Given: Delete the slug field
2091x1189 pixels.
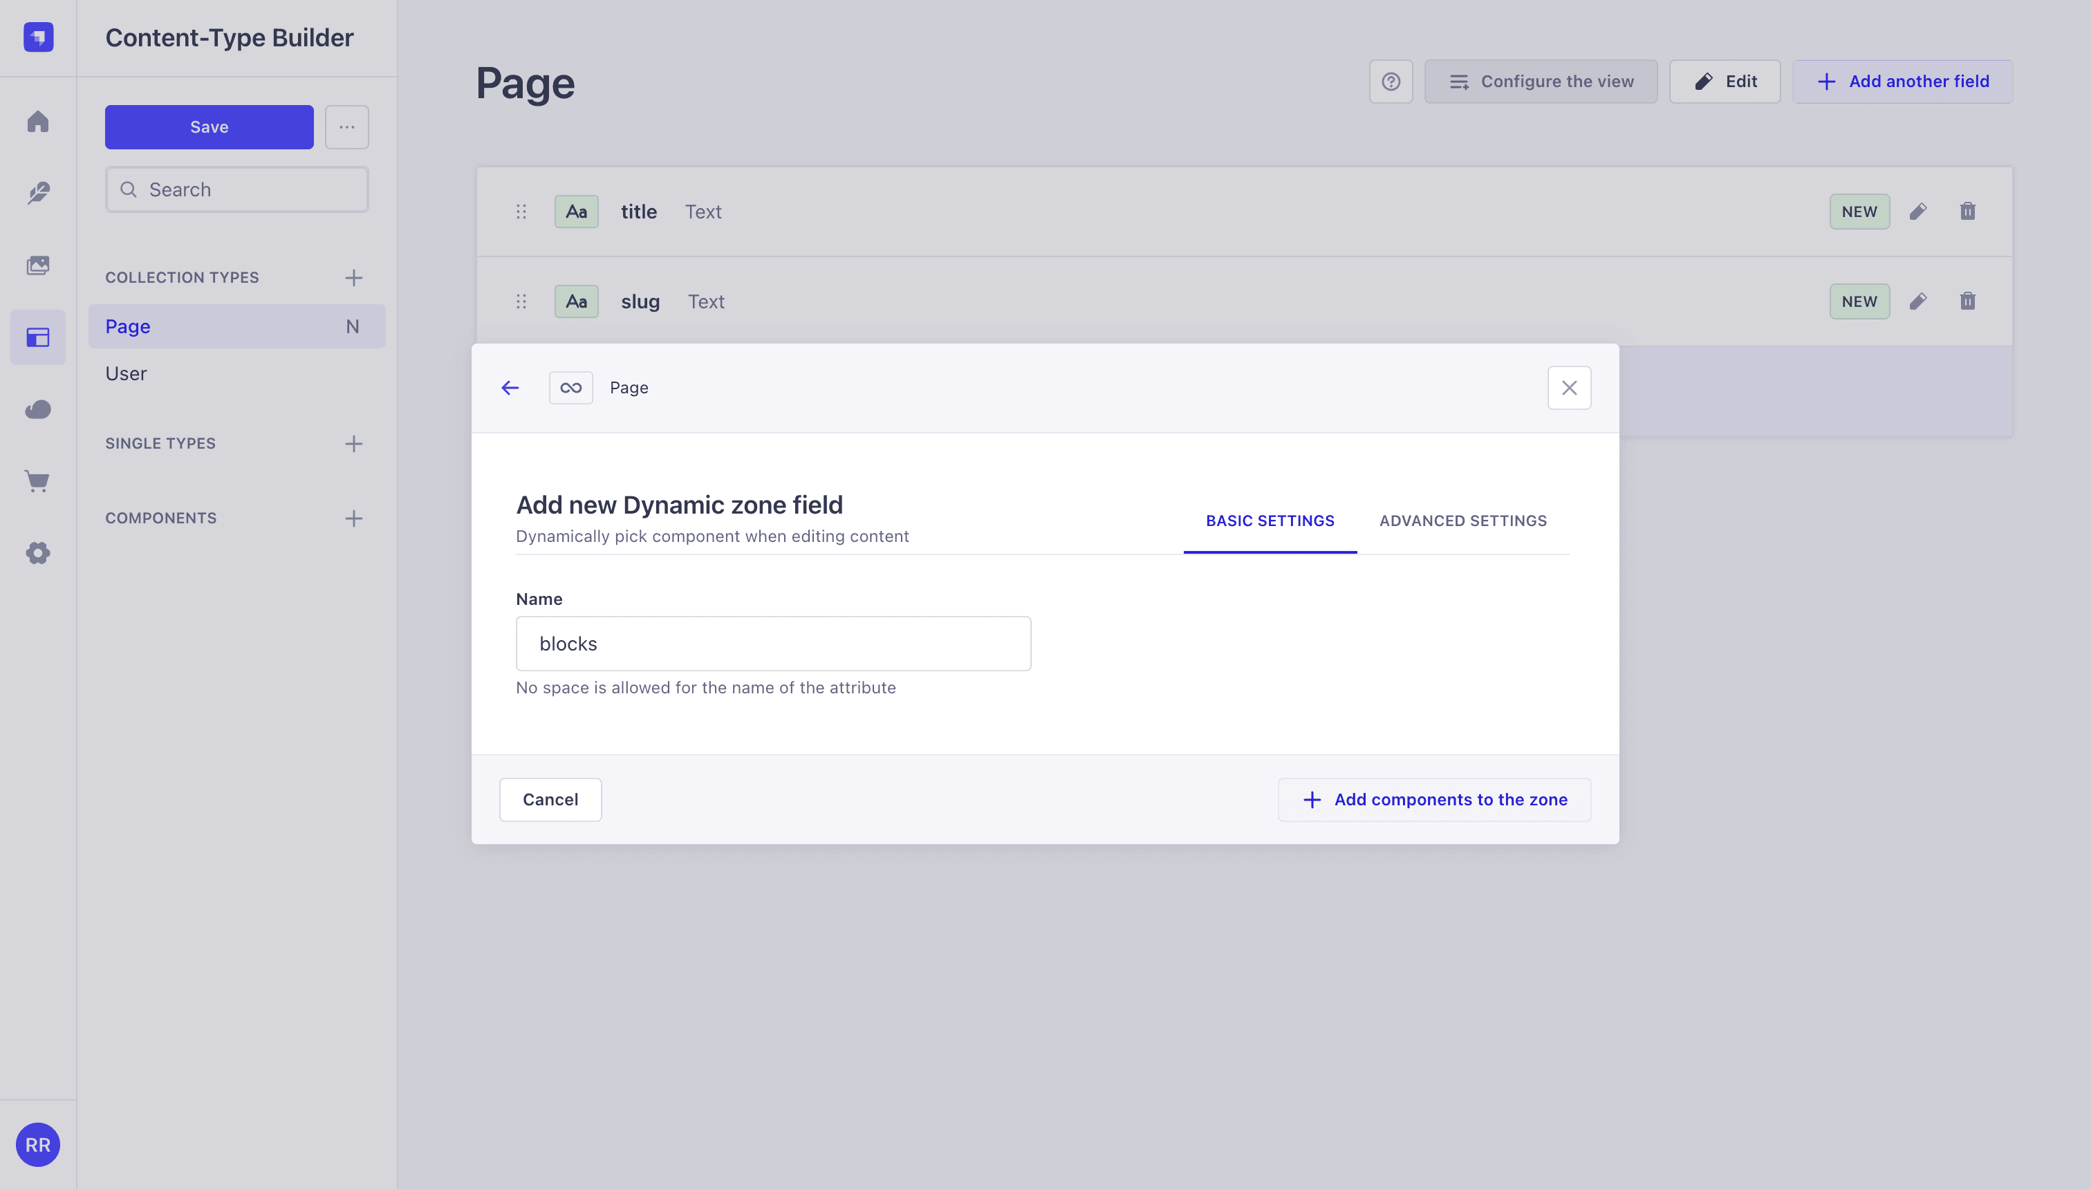Looking at the screenshot, I should [x=1968, y=301].
